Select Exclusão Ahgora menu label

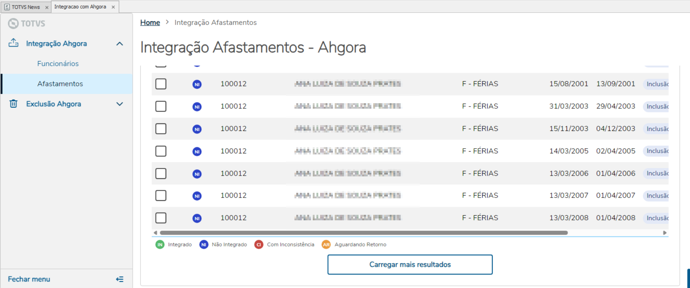(x=53, y=104)
